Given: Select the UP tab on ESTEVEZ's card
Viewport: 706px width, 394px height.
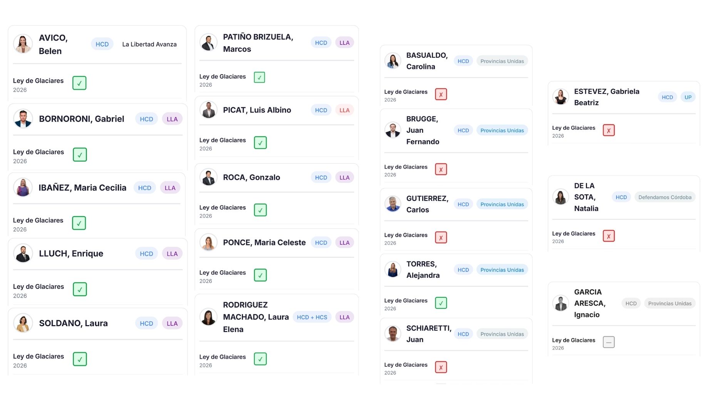Looking at the screenshot, I should tap(688, 97).
